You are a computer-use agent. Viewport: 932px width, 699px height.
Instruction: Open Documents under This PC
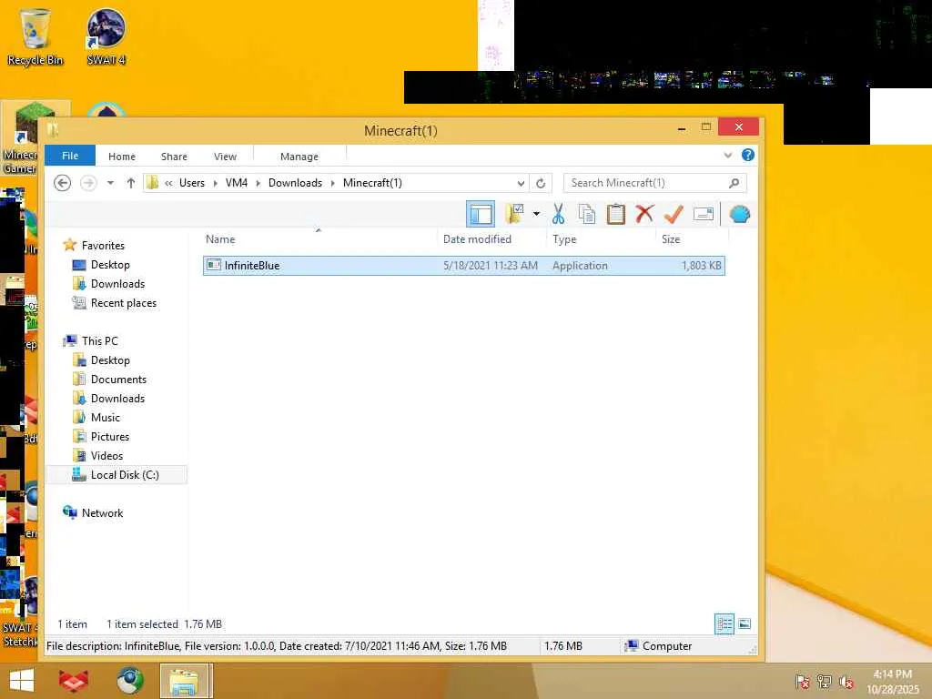point(118,380)
